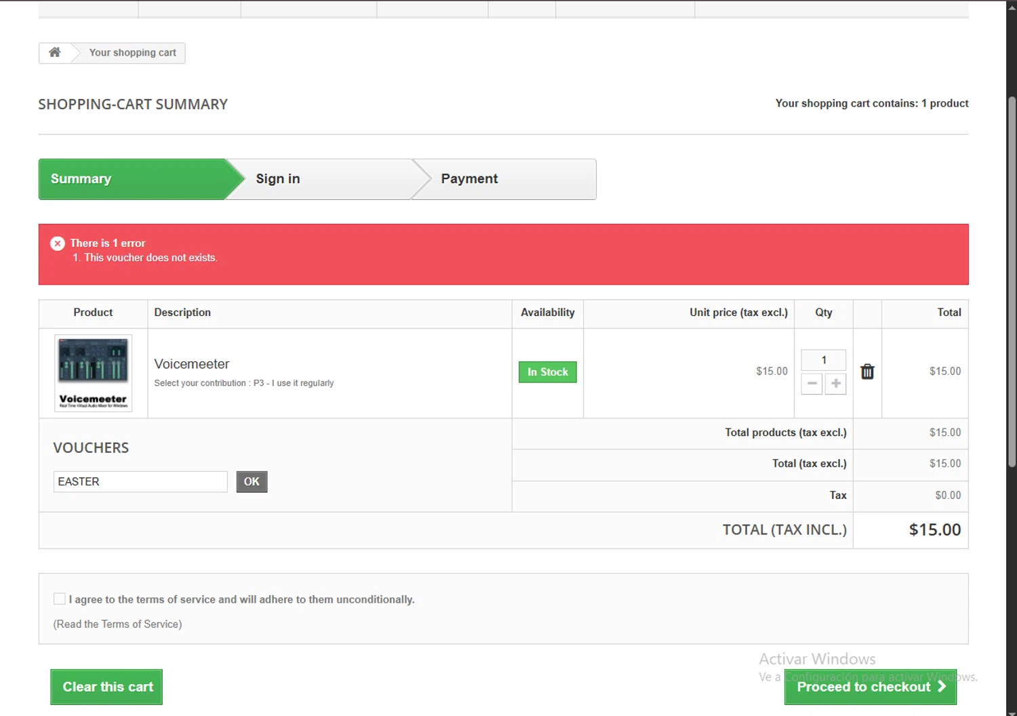Image resolution: width=1017 pixels, height=716 pixels.
Task: Click the VOUCHERS heading
Action: pos(91,448)
